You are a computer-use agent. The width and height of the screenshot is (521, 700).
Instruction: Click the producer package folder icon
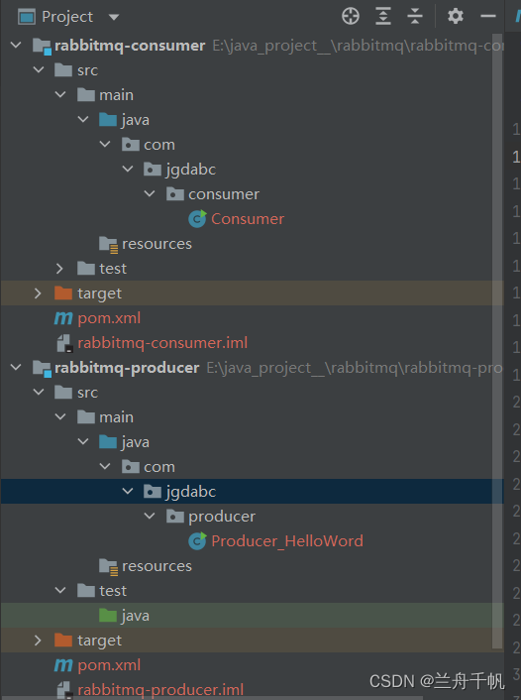175,516
